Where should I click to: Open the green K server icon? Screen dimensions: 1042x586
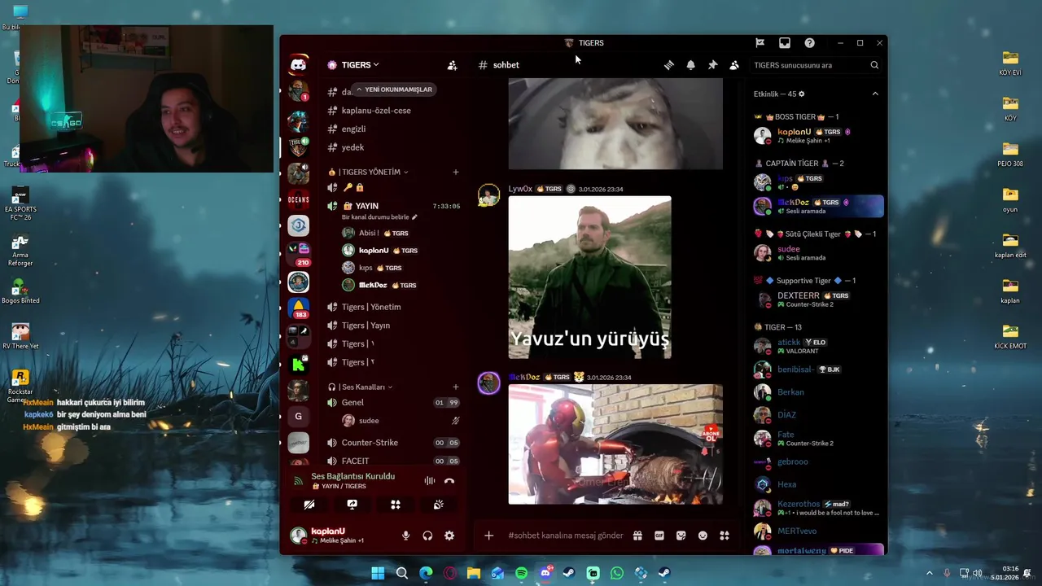(x=299, y=363)
